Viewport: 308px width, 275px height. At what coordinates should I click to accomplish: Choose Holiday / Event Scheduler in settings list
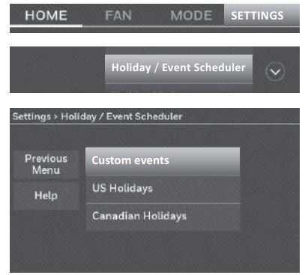[x=178, y=68]
